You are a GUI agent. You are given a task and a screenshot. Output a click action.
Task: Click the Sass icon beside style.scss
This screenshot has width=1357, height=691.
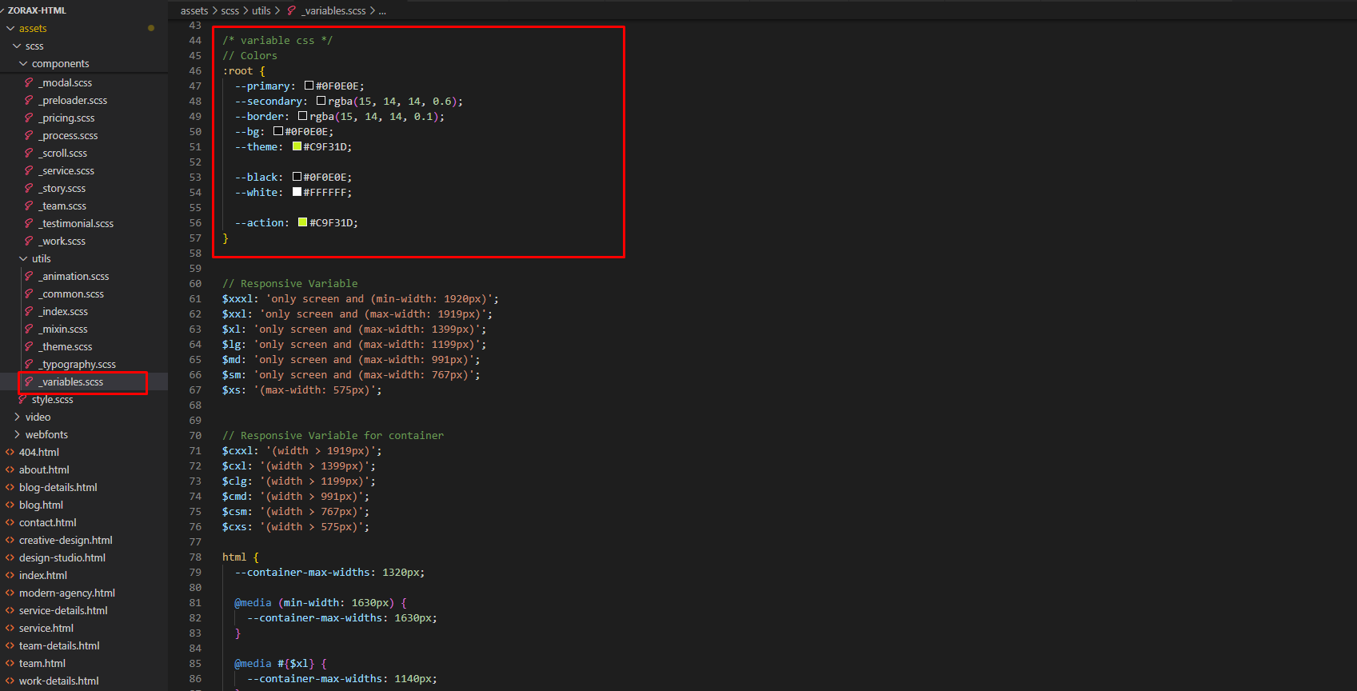(22, 399)
